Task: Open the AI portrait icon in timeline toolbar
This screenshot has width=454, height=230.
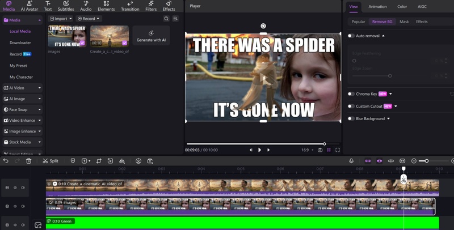Action: click(x=138, y=161)
